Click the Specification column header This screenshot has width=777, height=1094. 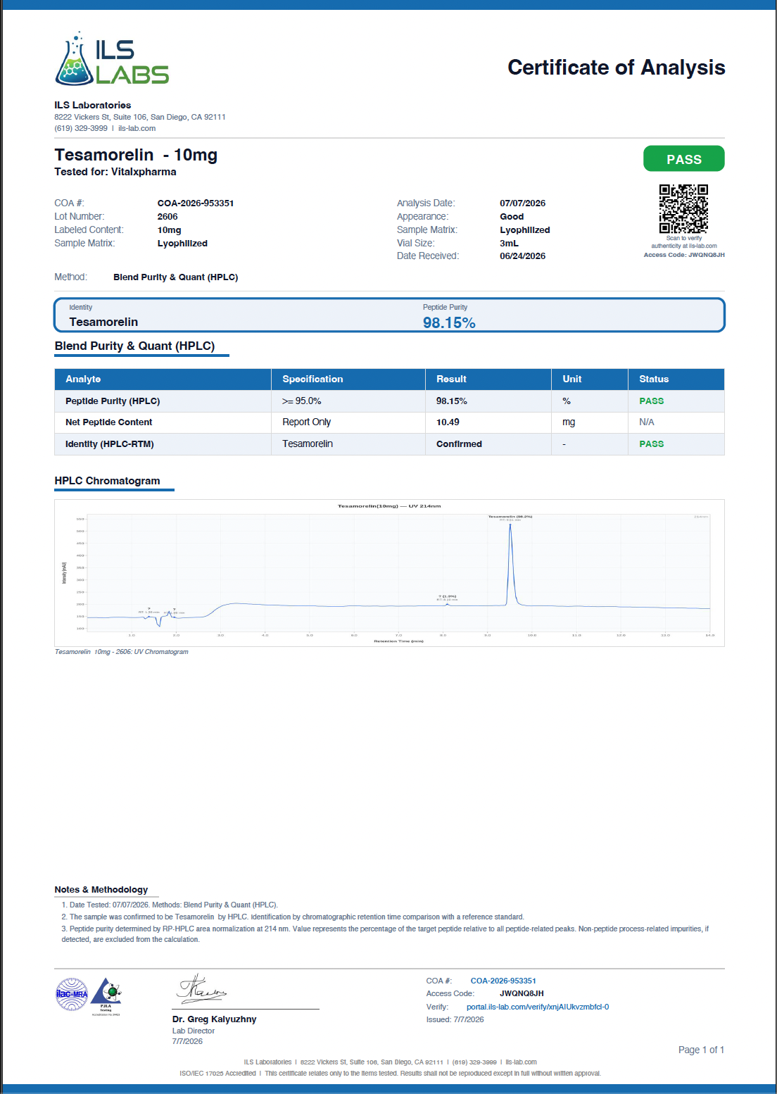tap(312, 379)
